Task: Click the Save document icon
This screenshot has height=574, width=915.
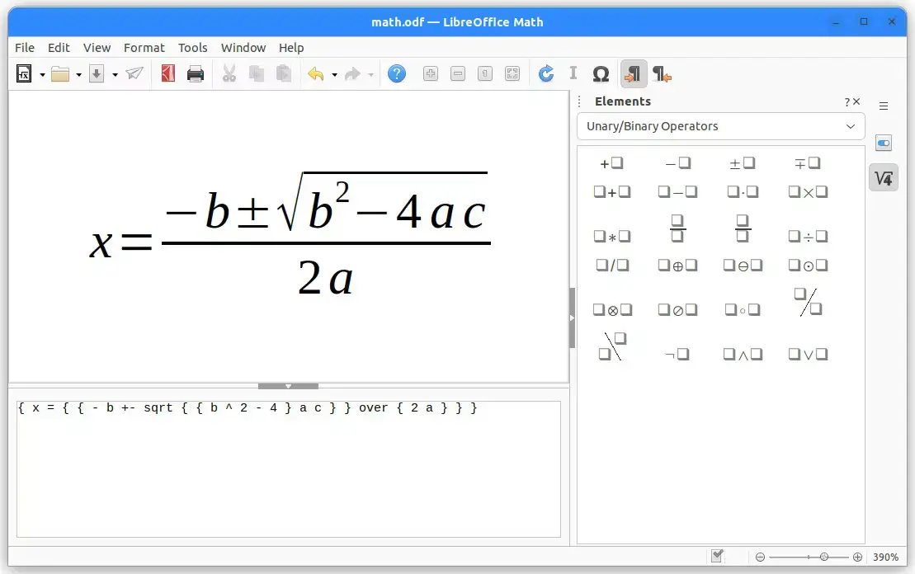Action: [x=97, y=74]
